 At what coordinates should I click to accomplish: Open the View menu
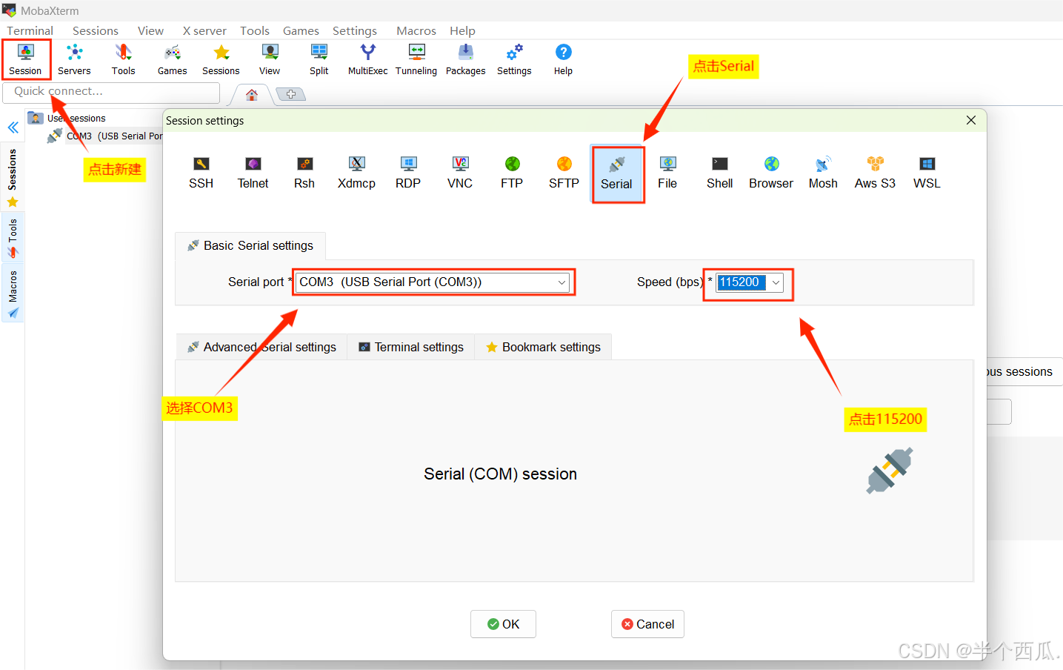150,30
